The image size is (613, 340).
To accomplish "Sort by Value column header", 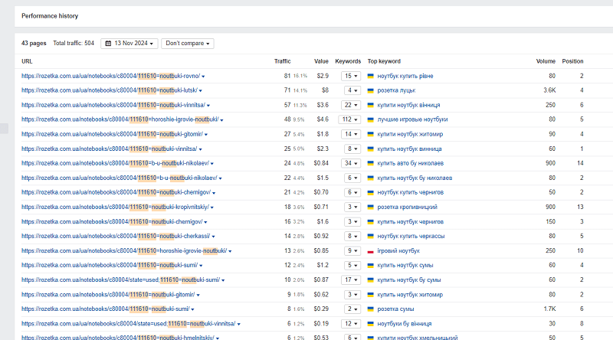I will (321, 61).
